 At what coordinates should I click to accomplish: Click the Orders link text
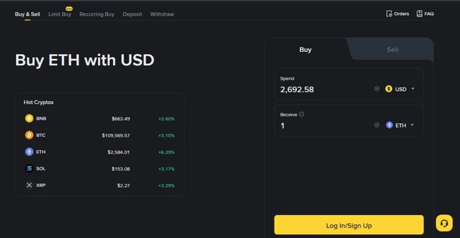(401, 14)
